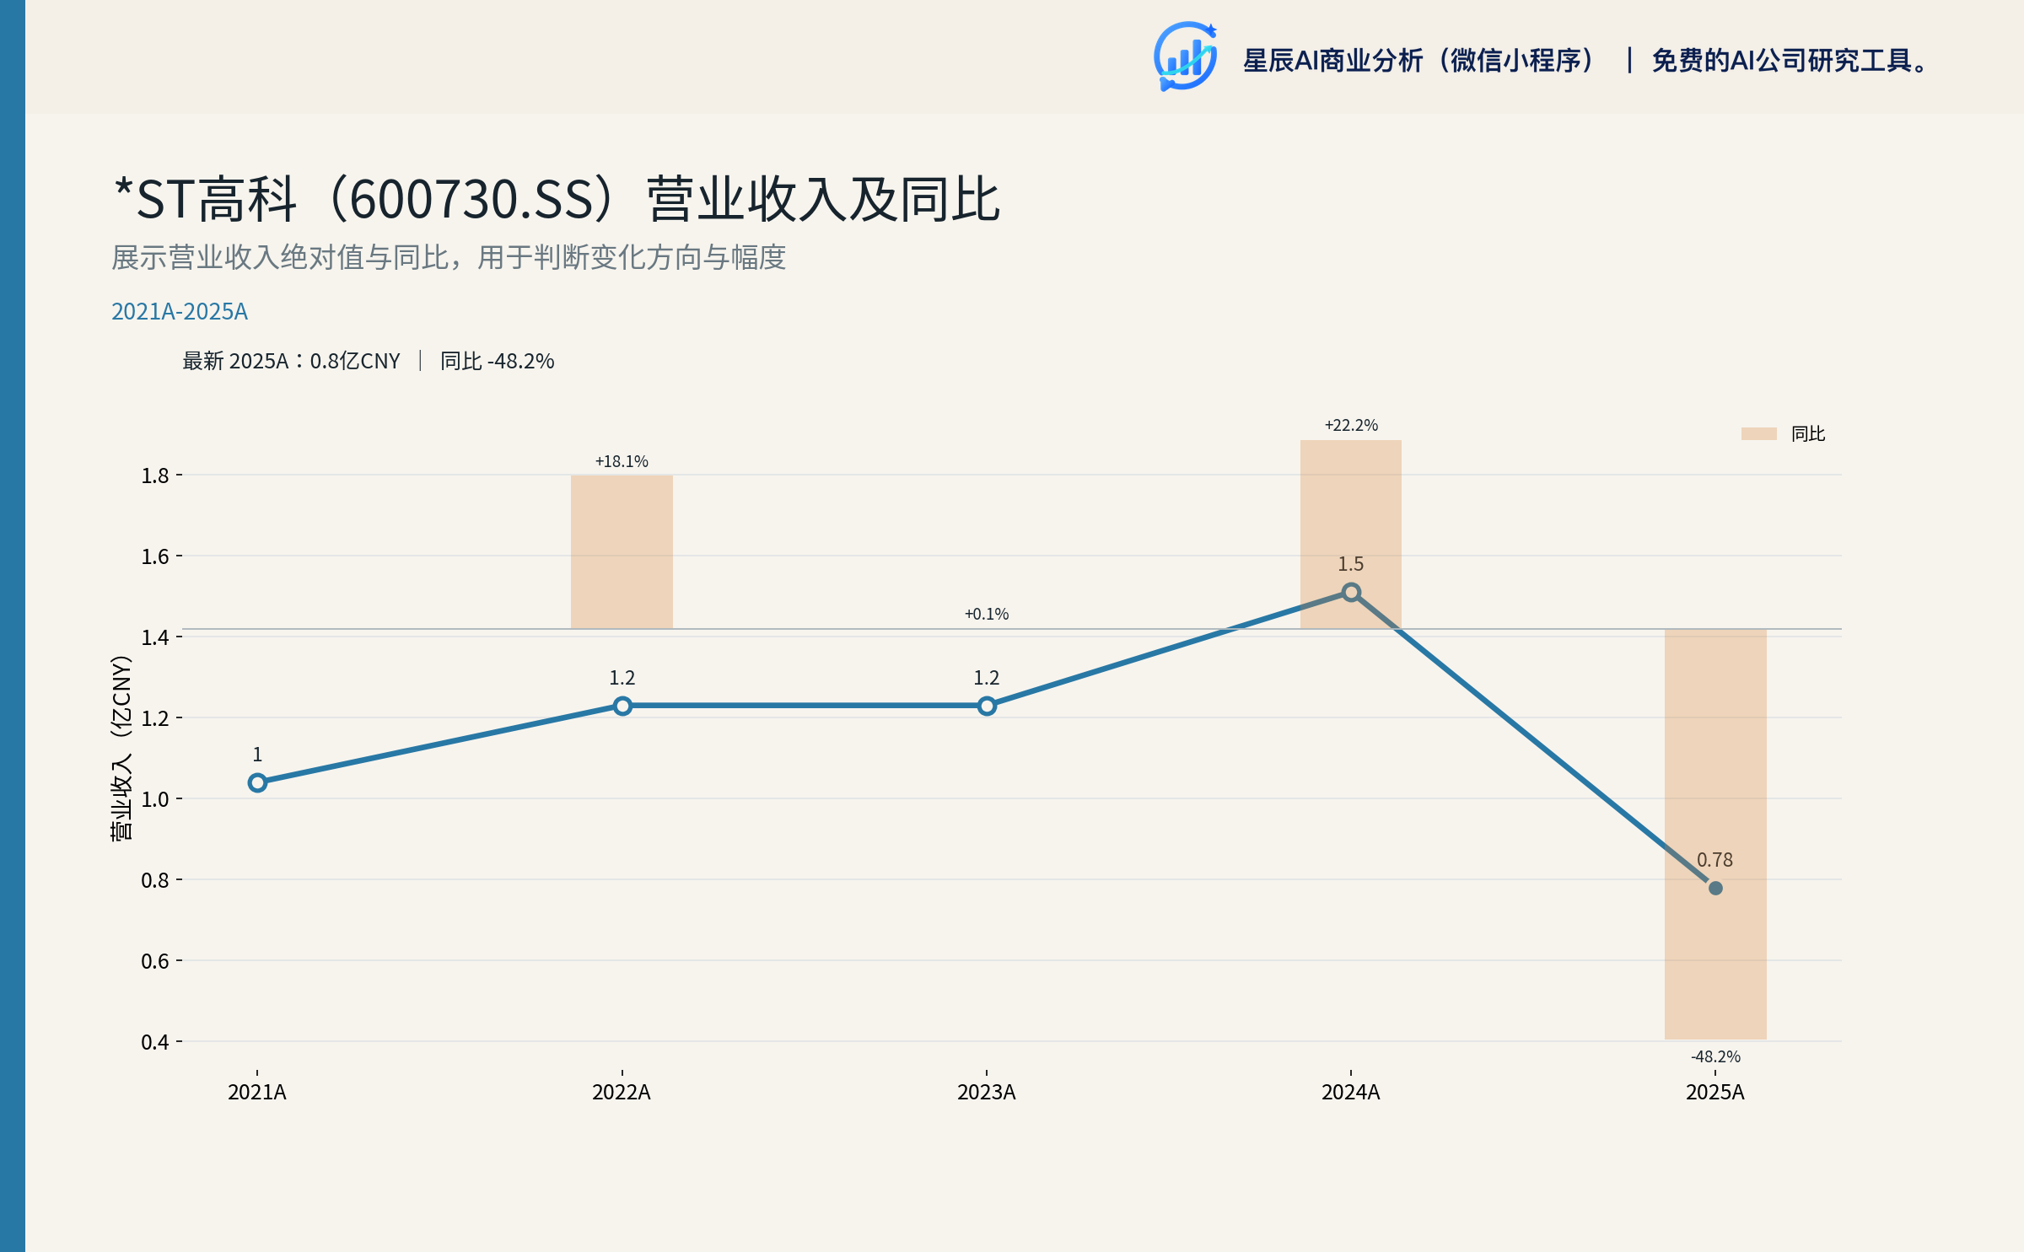Click the 2023A x-axis label

point(987,1092)
